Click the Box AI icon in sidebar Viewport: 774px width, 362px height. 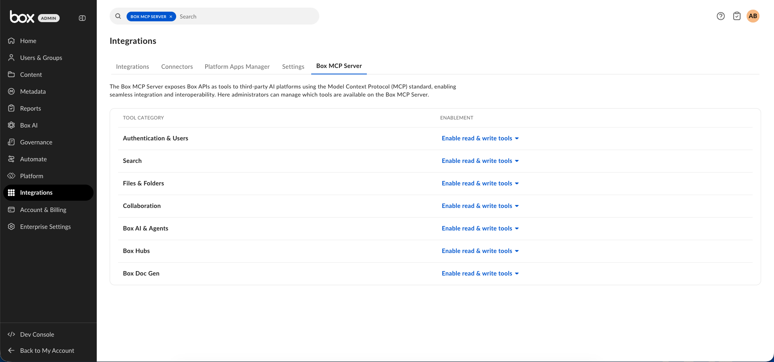[x=11, y=125]
